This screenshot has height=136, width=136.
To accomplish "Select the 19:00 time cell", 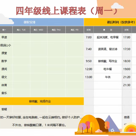I will (127, 69).
